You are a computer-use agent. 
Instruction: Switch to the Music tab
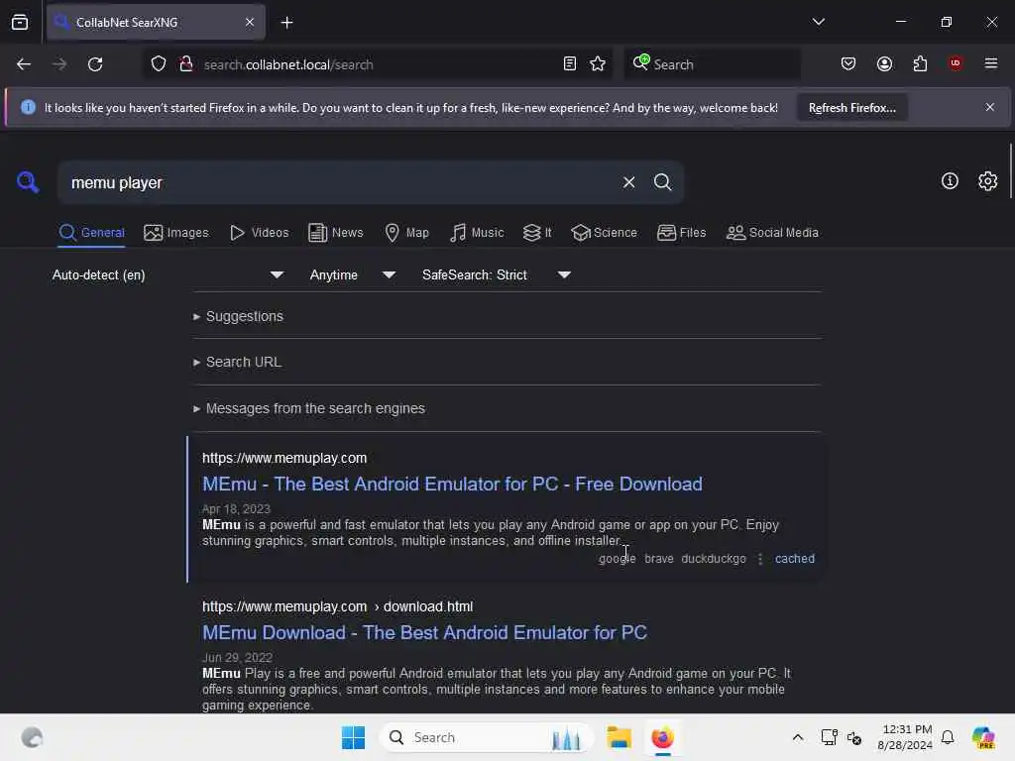point(477,233)
